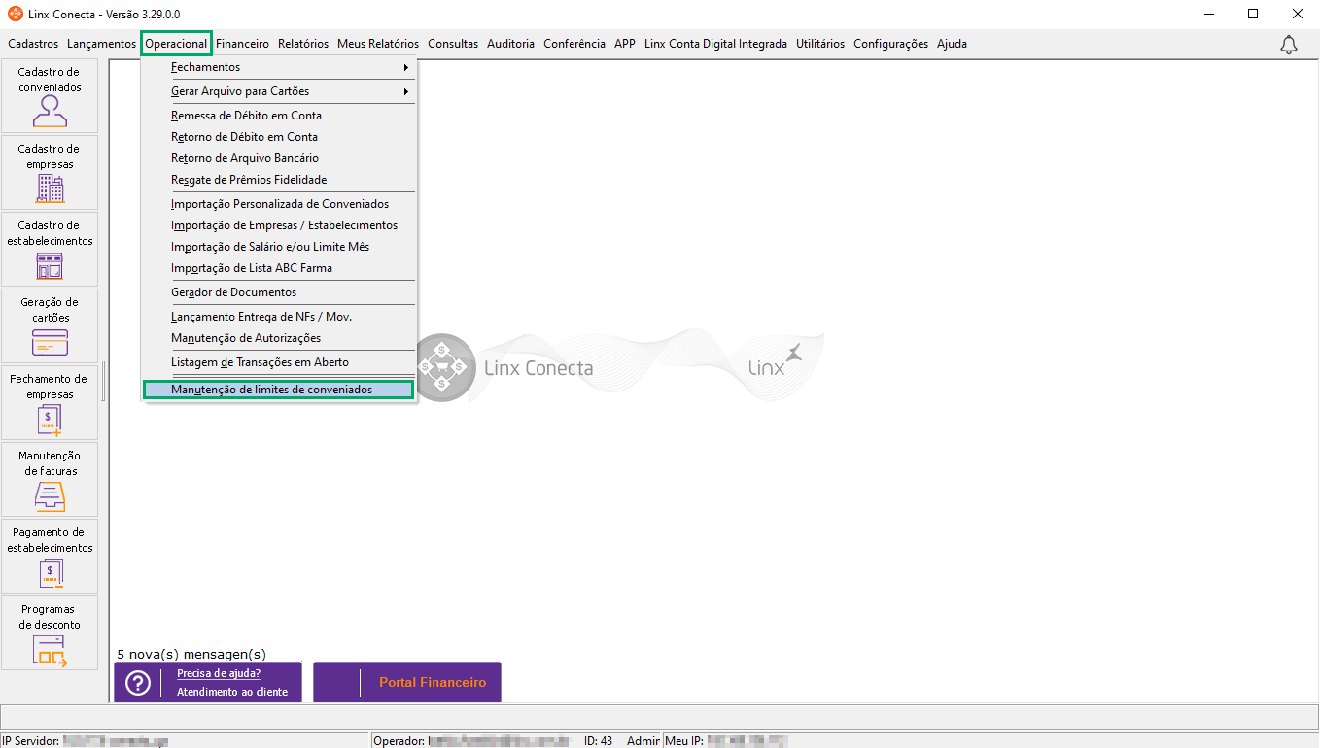Open Cadastro de conveniados sidebar icon

pyautogui.click(x=50, y=95)
